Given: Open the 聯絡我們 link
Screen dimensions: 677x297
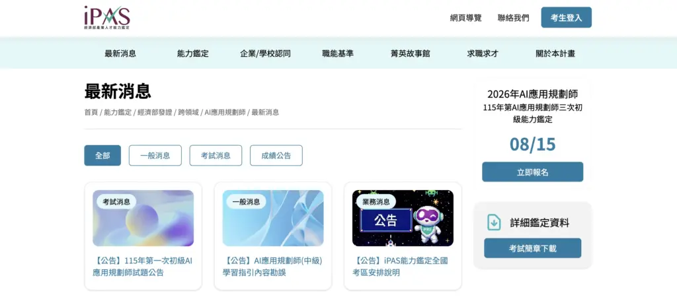Looking at the screenshot, I should tap(513, 18).
